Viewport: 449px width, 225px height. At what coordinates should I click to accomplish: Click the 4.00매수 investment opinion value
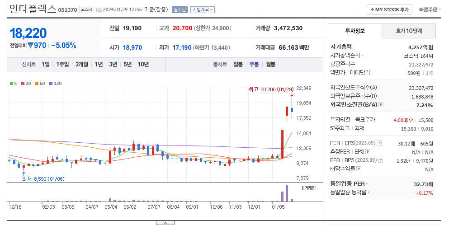tap(403, 120)
